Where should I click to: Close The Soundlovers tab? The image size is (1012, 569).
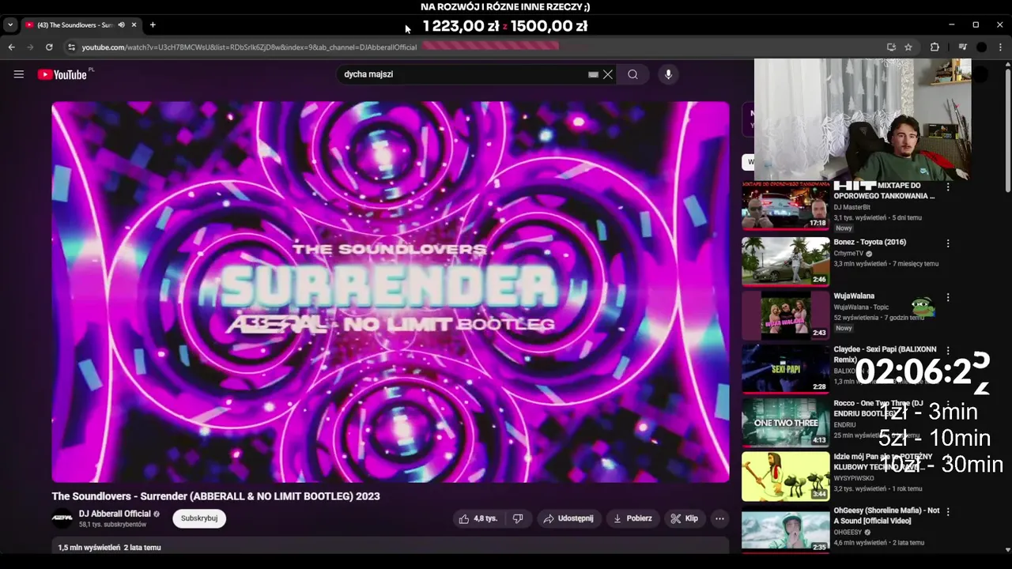(134, 25)
